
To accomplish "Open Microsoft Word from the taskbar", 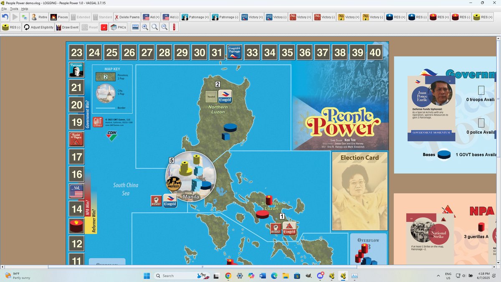I will 263,276.
